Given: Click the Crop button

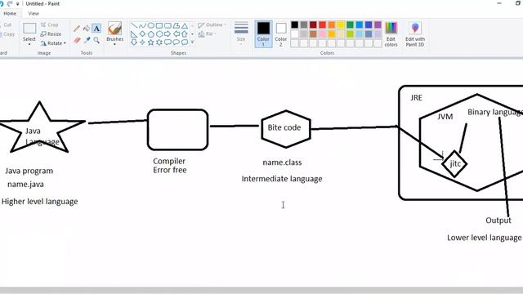Looking at the screenshot, I should click(49, 25).
